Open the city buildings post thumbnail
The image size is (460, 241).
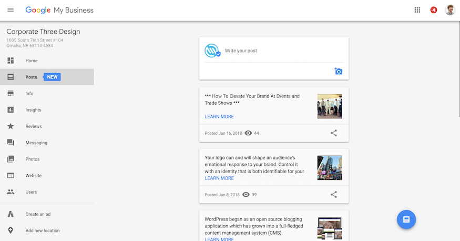tap(330, 168)
